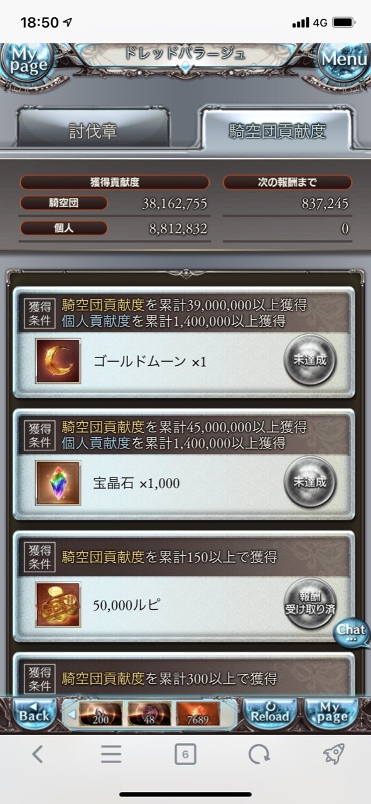Open the browser hamburger menu
The height and width of the screenshot is (804, 371).
(111, 754)
